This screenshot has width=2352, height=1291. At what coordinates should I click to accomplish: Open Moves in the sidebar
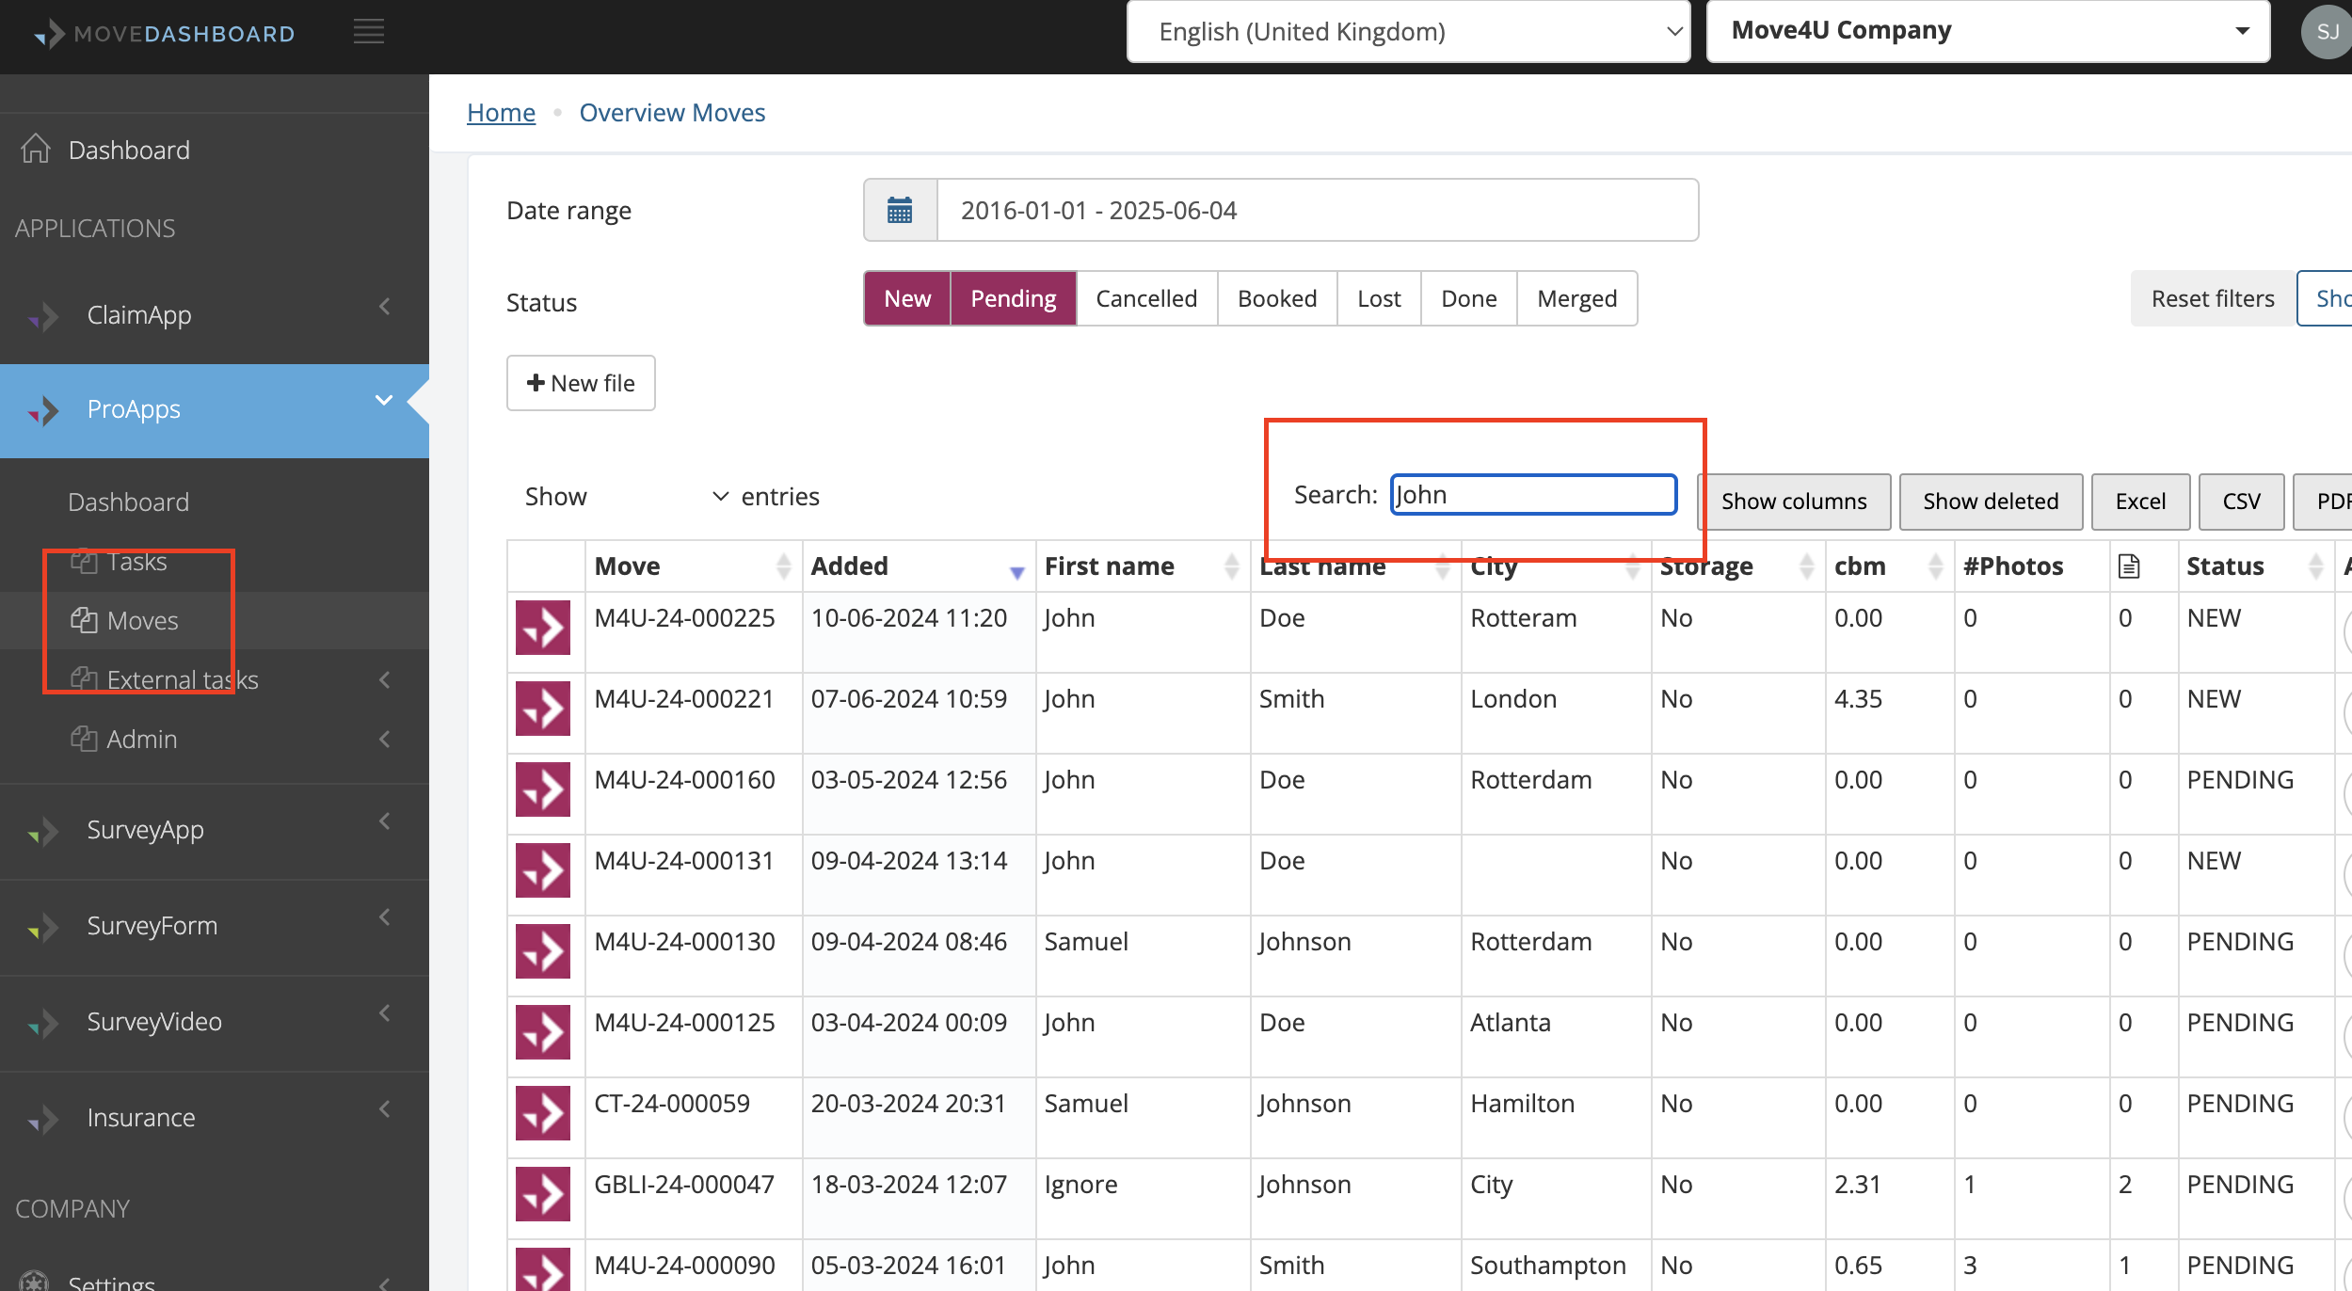click(x=142, y=620)
